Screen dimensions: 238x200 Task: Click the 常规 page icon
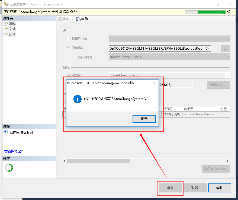point(5,24)
